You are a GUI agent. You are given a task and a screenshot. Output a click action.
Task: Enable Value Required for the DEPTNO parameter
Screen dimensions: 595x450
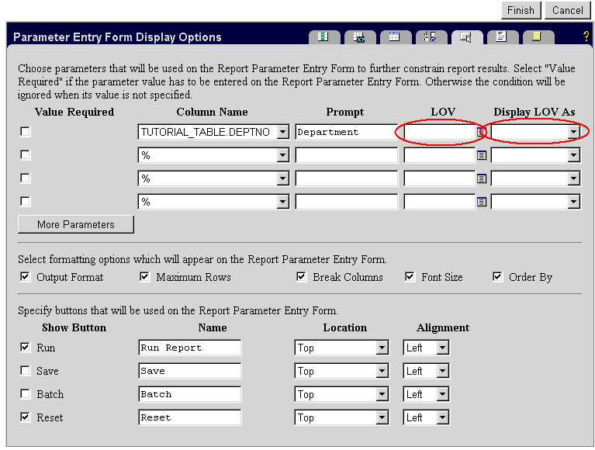(26, 132)
